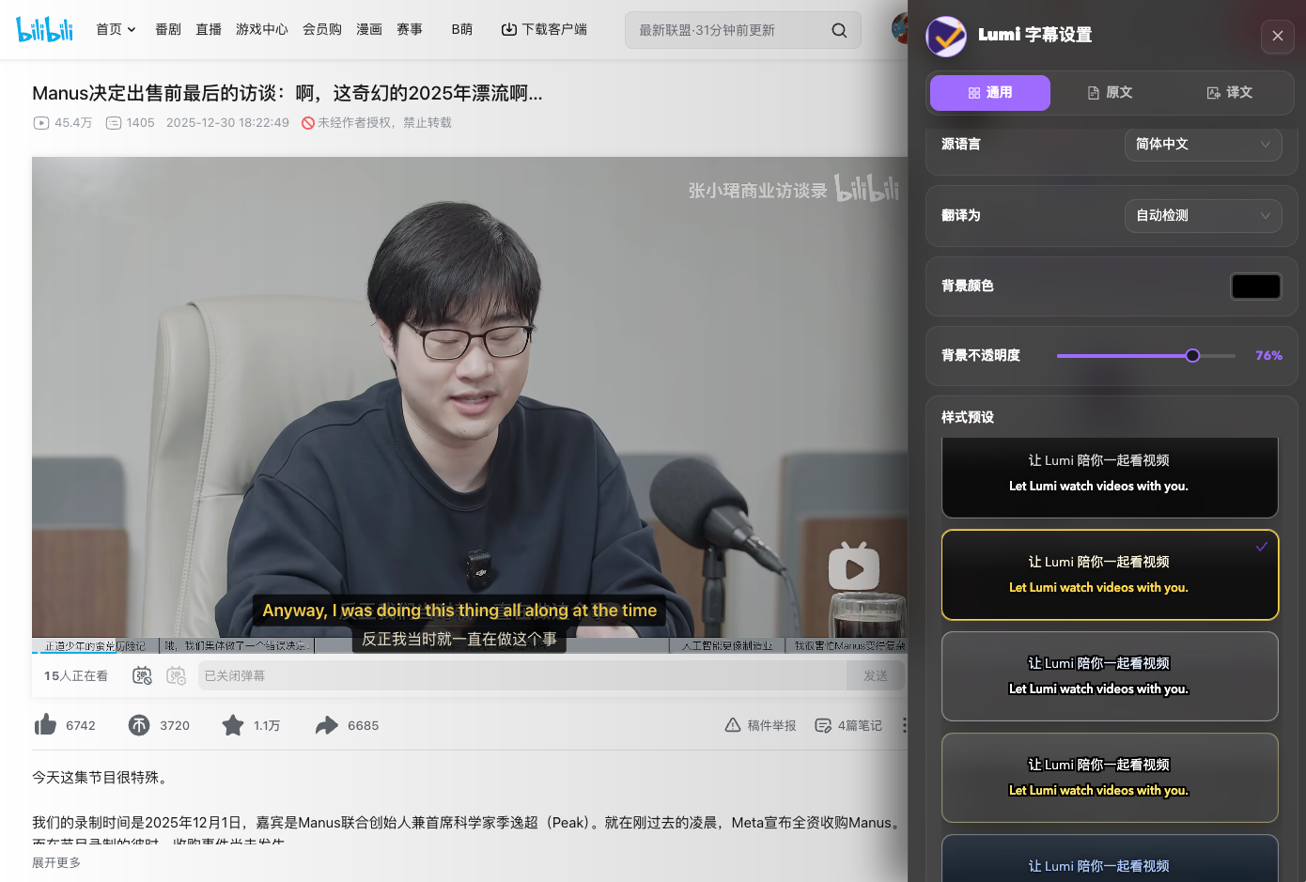
Task: Open 直播 in the navigation bar
Action: tap(209, 29)
